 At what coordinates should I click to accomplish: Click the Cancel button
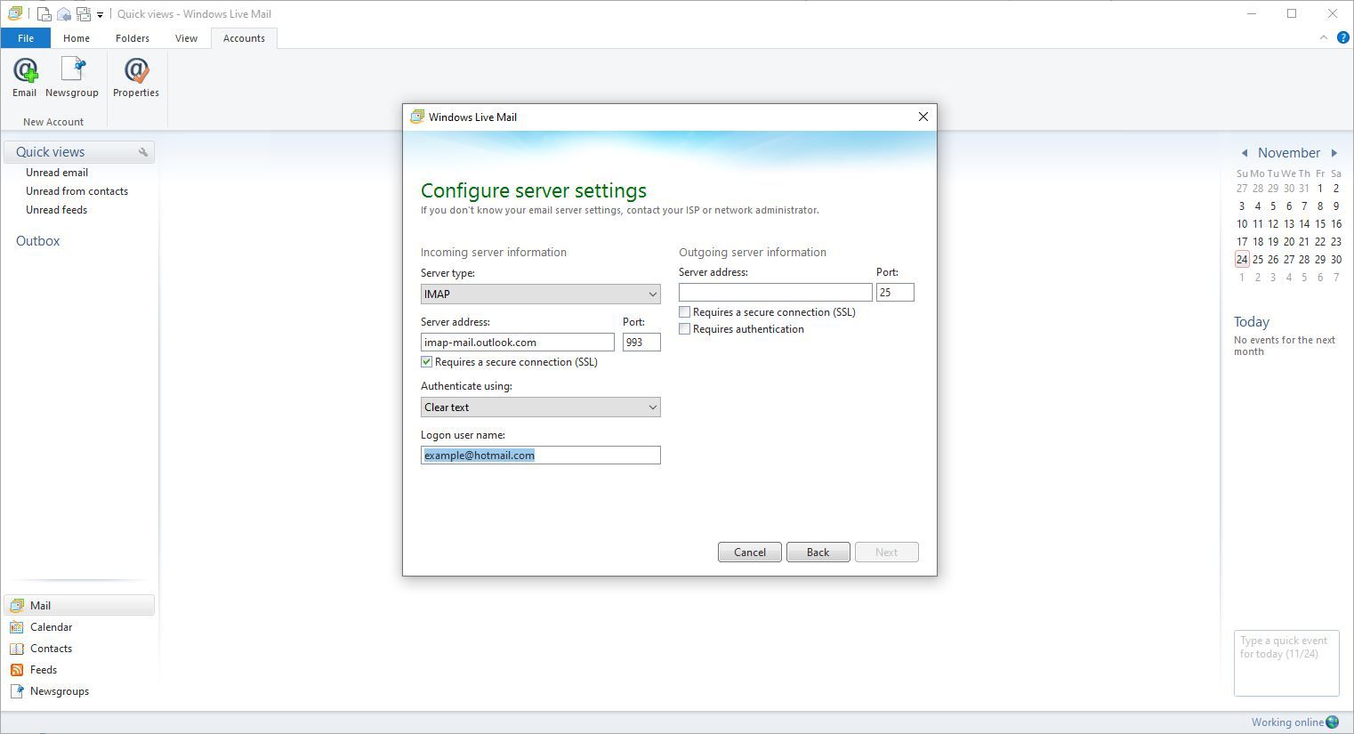coord(750,553)
